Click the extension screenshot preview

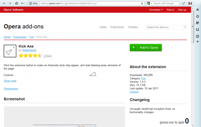click(65, 117)
